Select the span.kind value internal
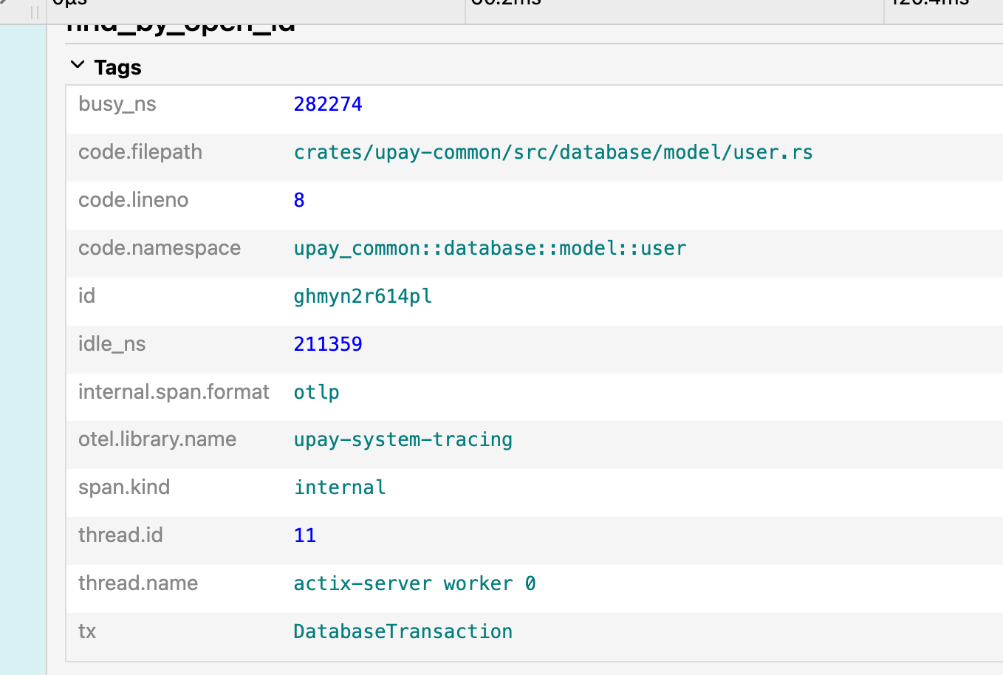The width and height of the screenshot is (1003, 675). [x=340, y=487]
